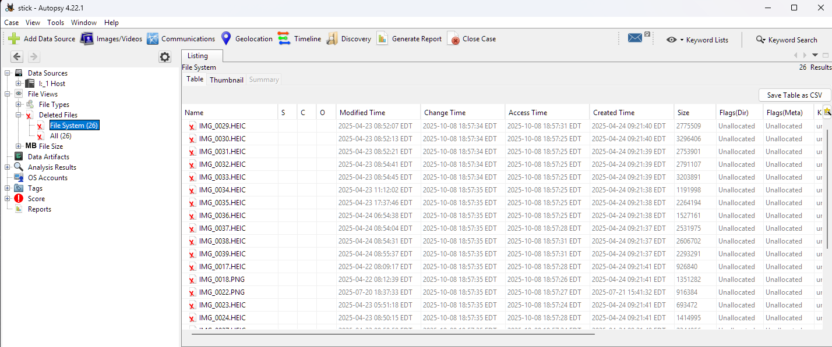Open the tree settings gear icon
Screen dimensions: 832x347
[x=165, y=57]
